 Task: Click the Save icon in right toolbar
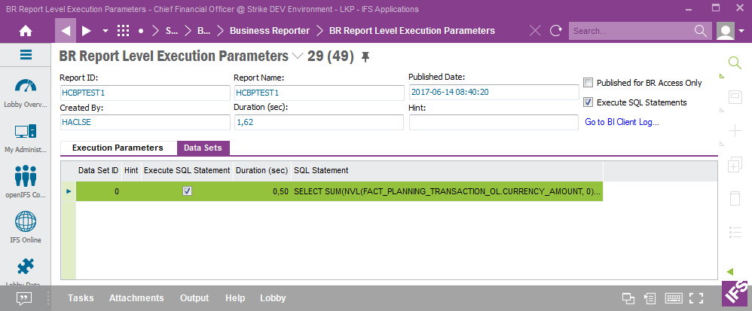click(x=735, y=97)
